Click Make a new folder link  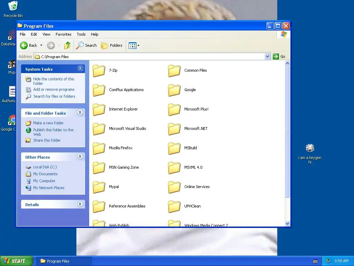48,123
